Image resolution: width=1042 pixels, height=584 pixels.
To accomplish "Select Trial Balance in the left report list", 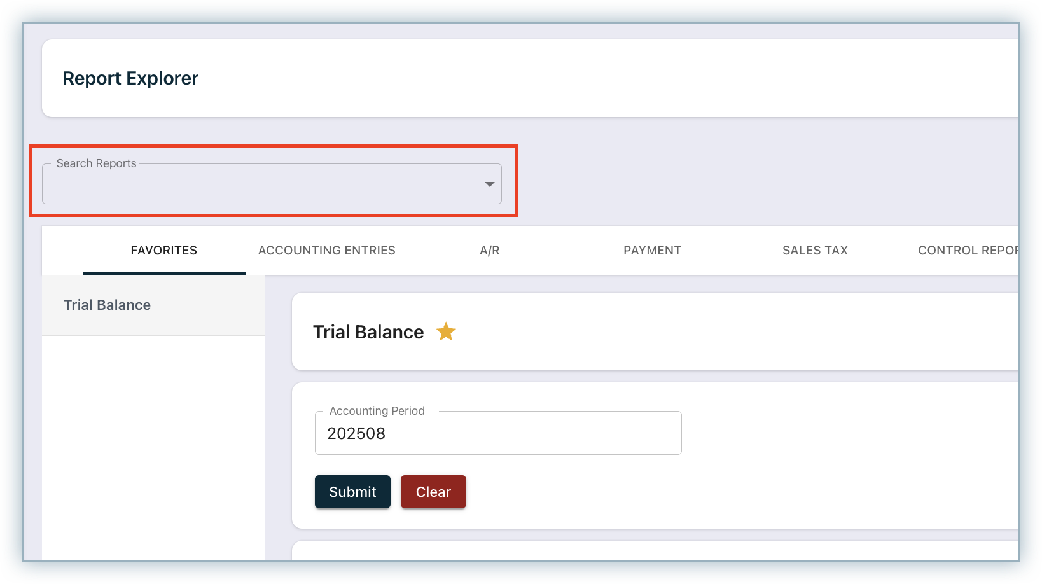I will point(108,305).
